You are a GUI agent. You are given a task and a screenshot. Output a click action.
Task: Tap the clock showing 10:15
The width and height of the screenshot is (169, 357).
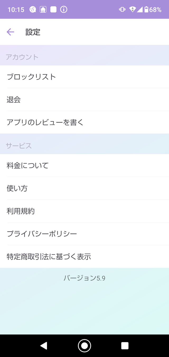(16, 10)
